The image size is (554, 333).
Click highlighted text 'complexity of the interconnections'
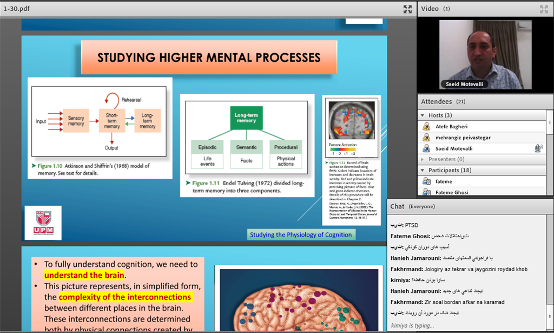125,297
